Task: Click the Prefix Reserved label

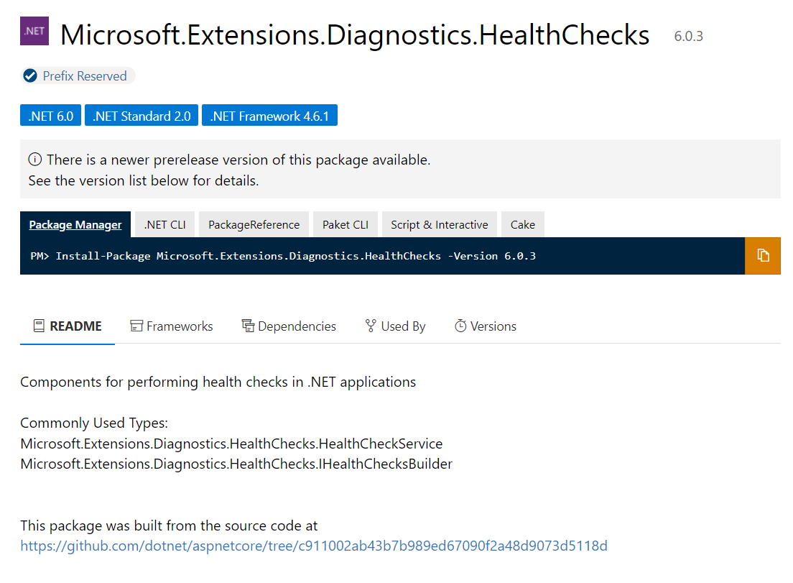Action: [x=85, y=76]
